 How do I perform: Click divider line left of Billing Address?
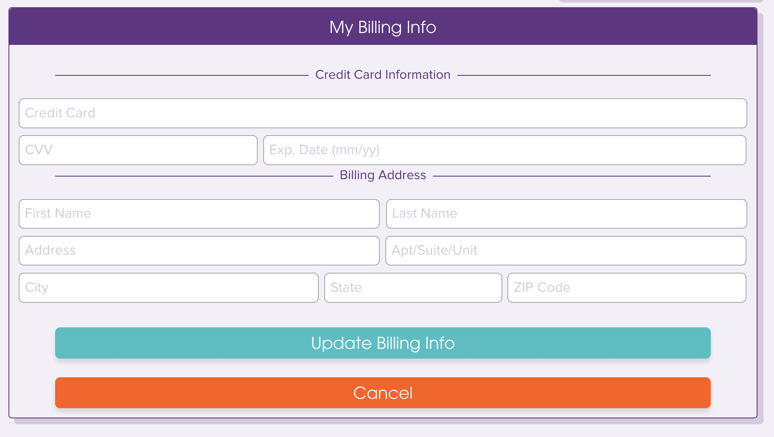(194, 176)
